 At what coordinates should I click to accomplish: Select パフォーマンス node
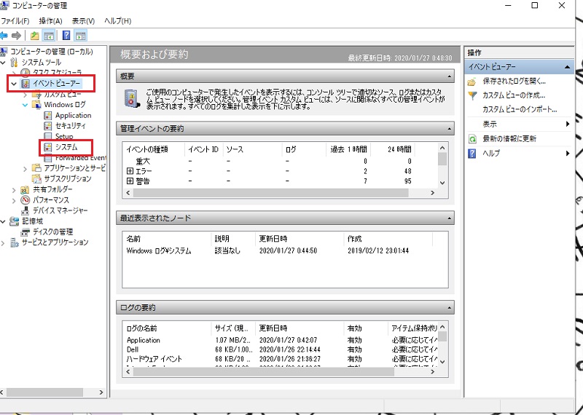click(50, 200)
